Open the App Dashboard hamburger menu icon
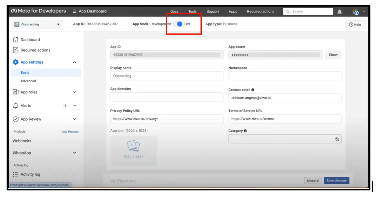 click(74, 11)
